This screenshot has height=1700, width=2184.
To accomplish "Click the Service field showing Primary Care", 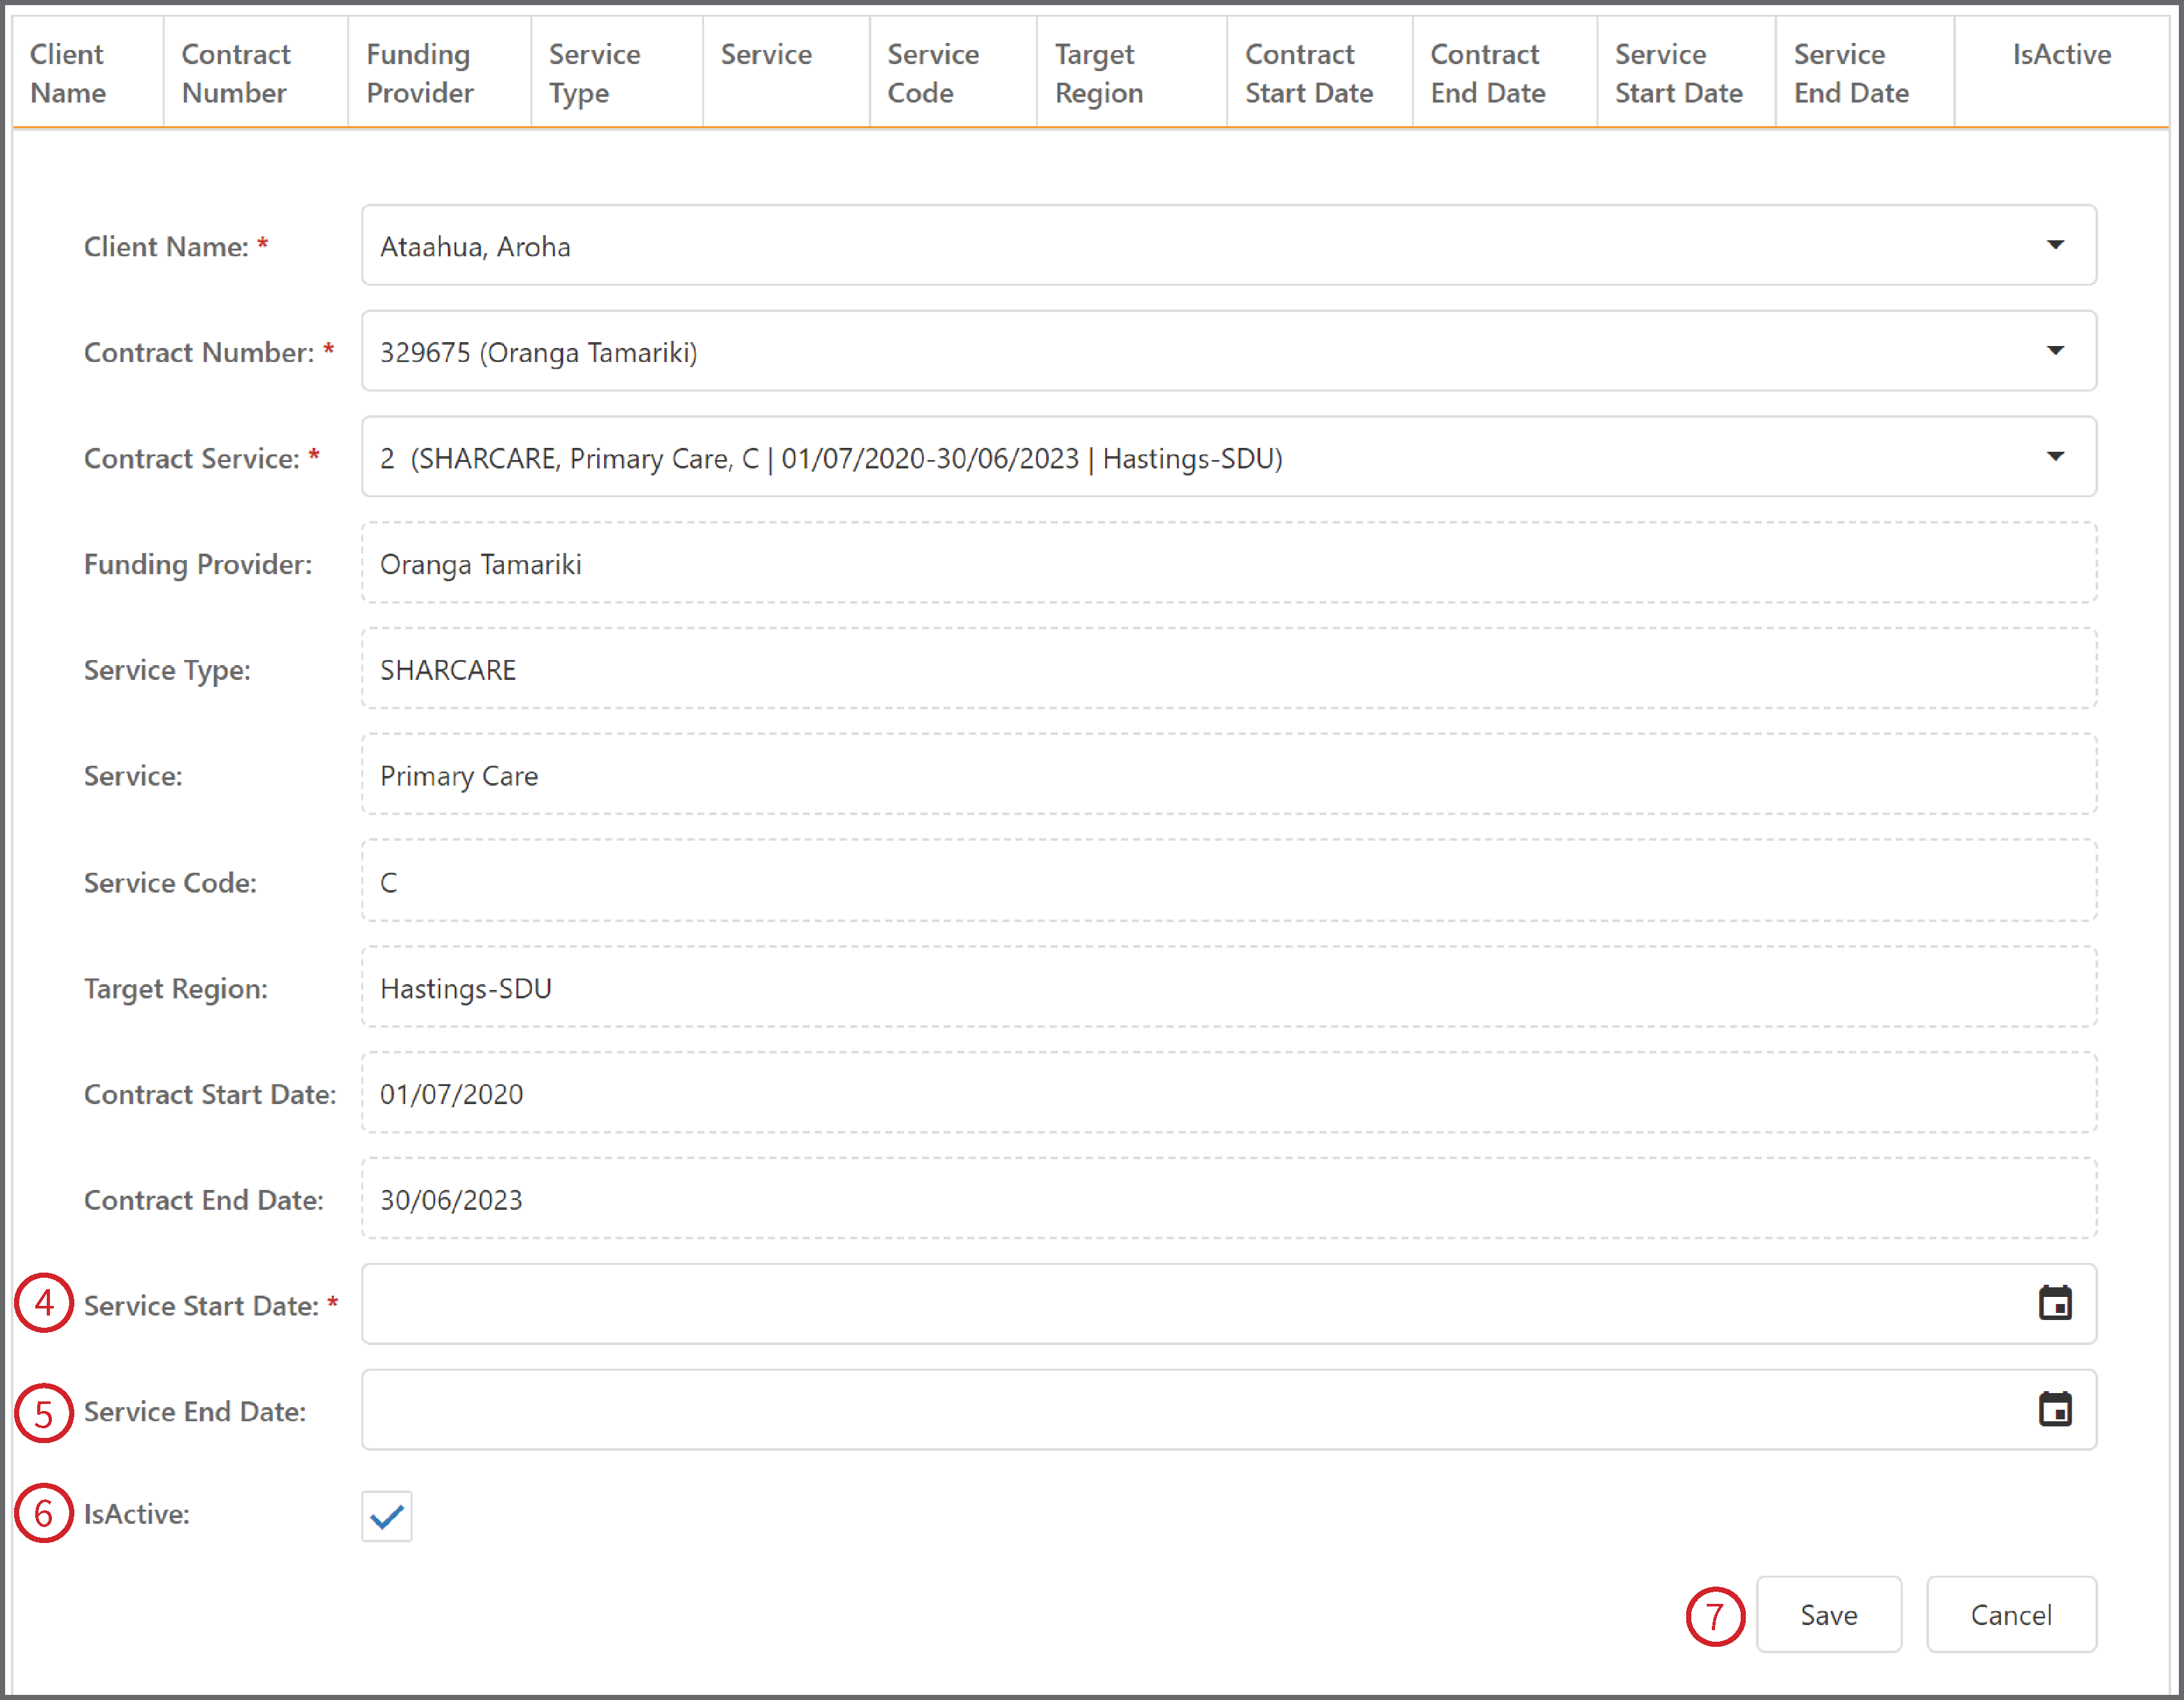I will [1229, 775].
